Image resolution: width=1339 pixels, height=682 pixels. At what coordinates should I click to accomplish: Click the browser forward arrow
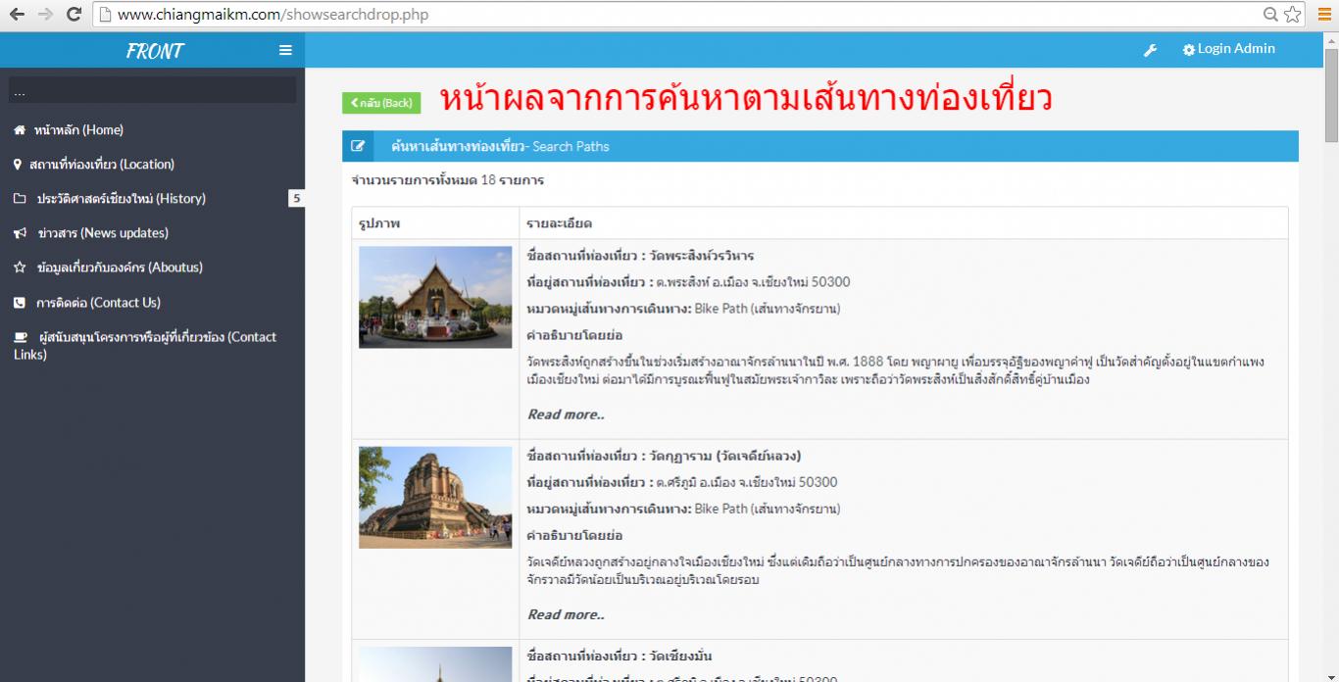[x=45, y=15]
